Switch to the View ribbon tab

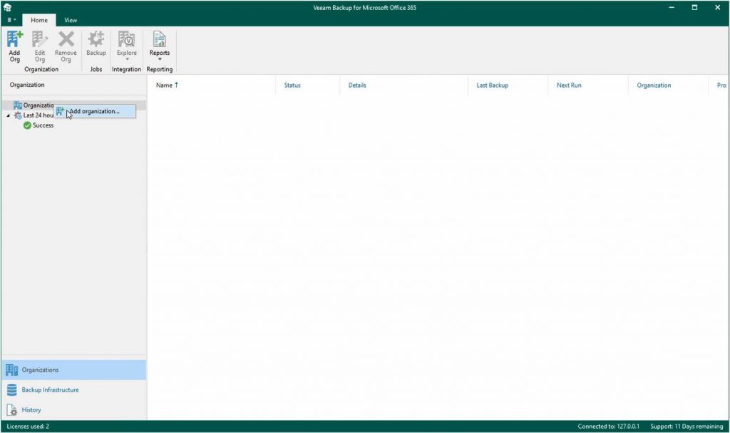coord(71,20)
